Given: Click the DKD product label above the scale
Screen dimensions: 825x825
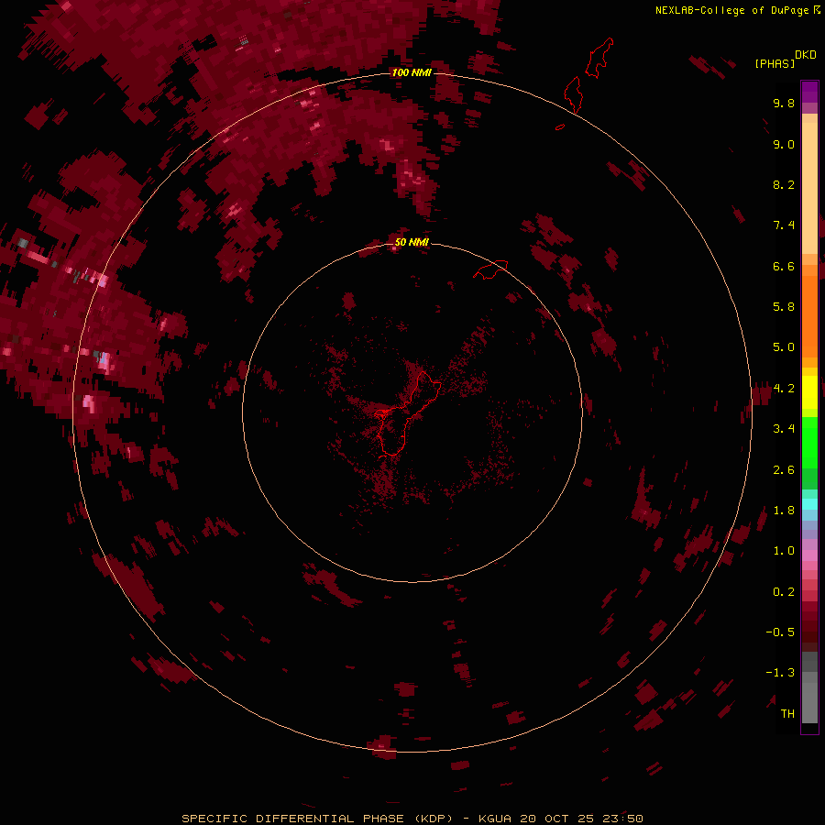Looking at the screenshot, I should tap(805, 54).
